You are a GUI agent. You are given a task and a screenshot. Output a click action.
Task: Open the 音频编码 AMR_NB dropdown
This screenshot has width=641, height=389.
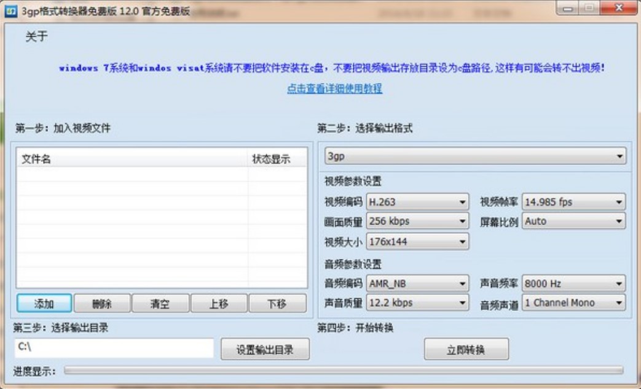tap(417, 283)
